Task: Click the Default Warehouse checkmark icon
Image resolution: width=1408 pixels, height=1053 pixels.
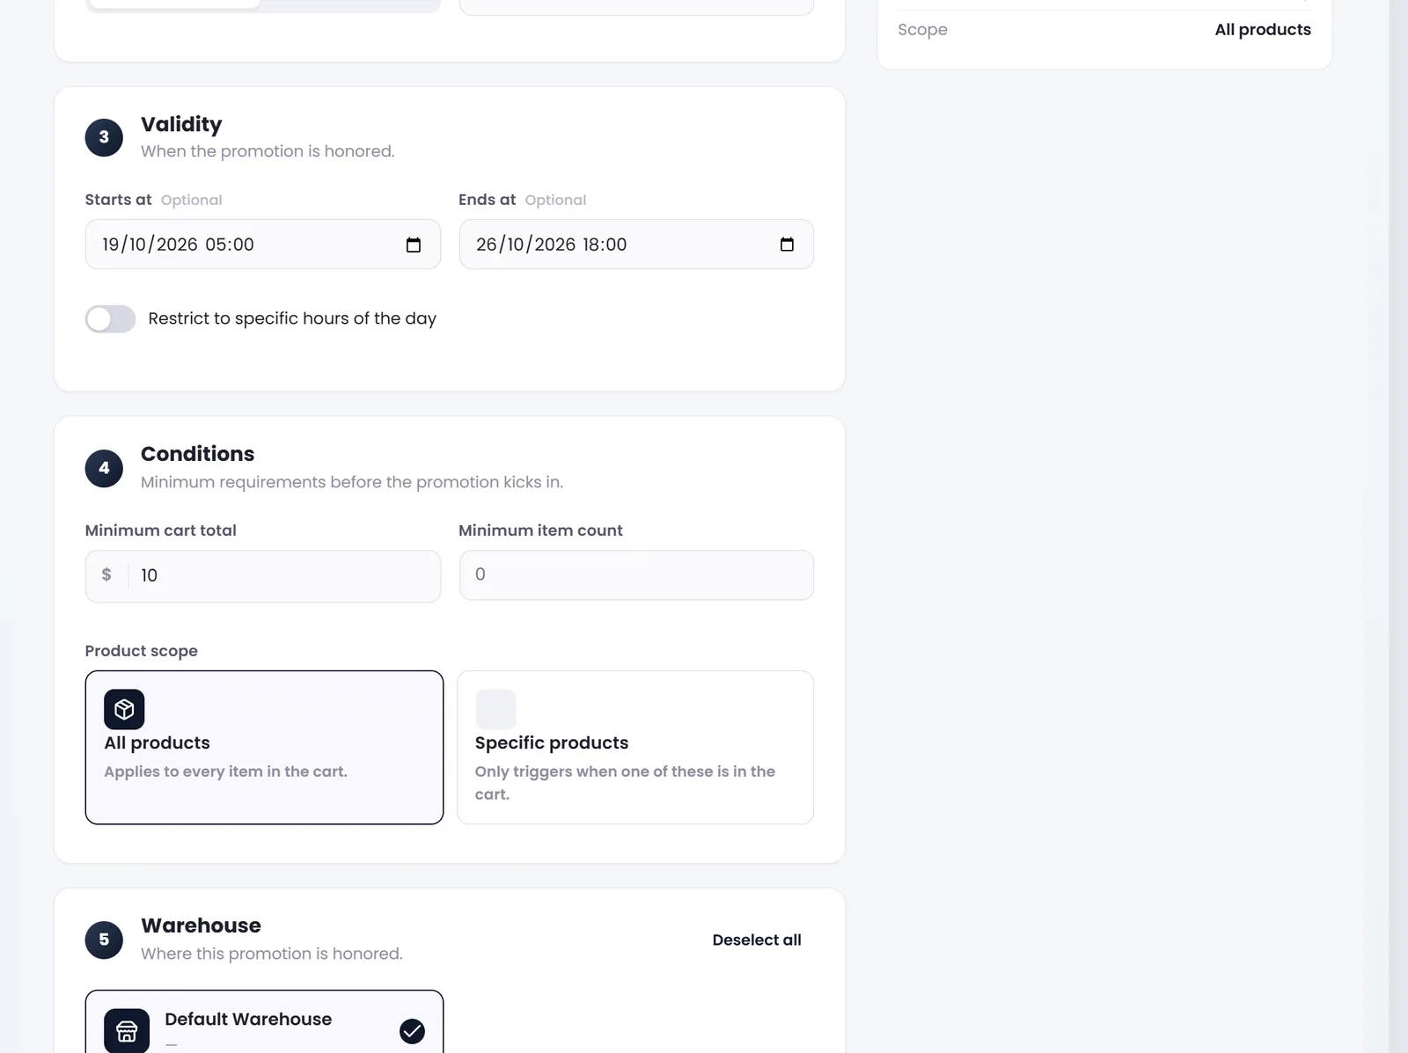Action: [x=412, y=1031]
